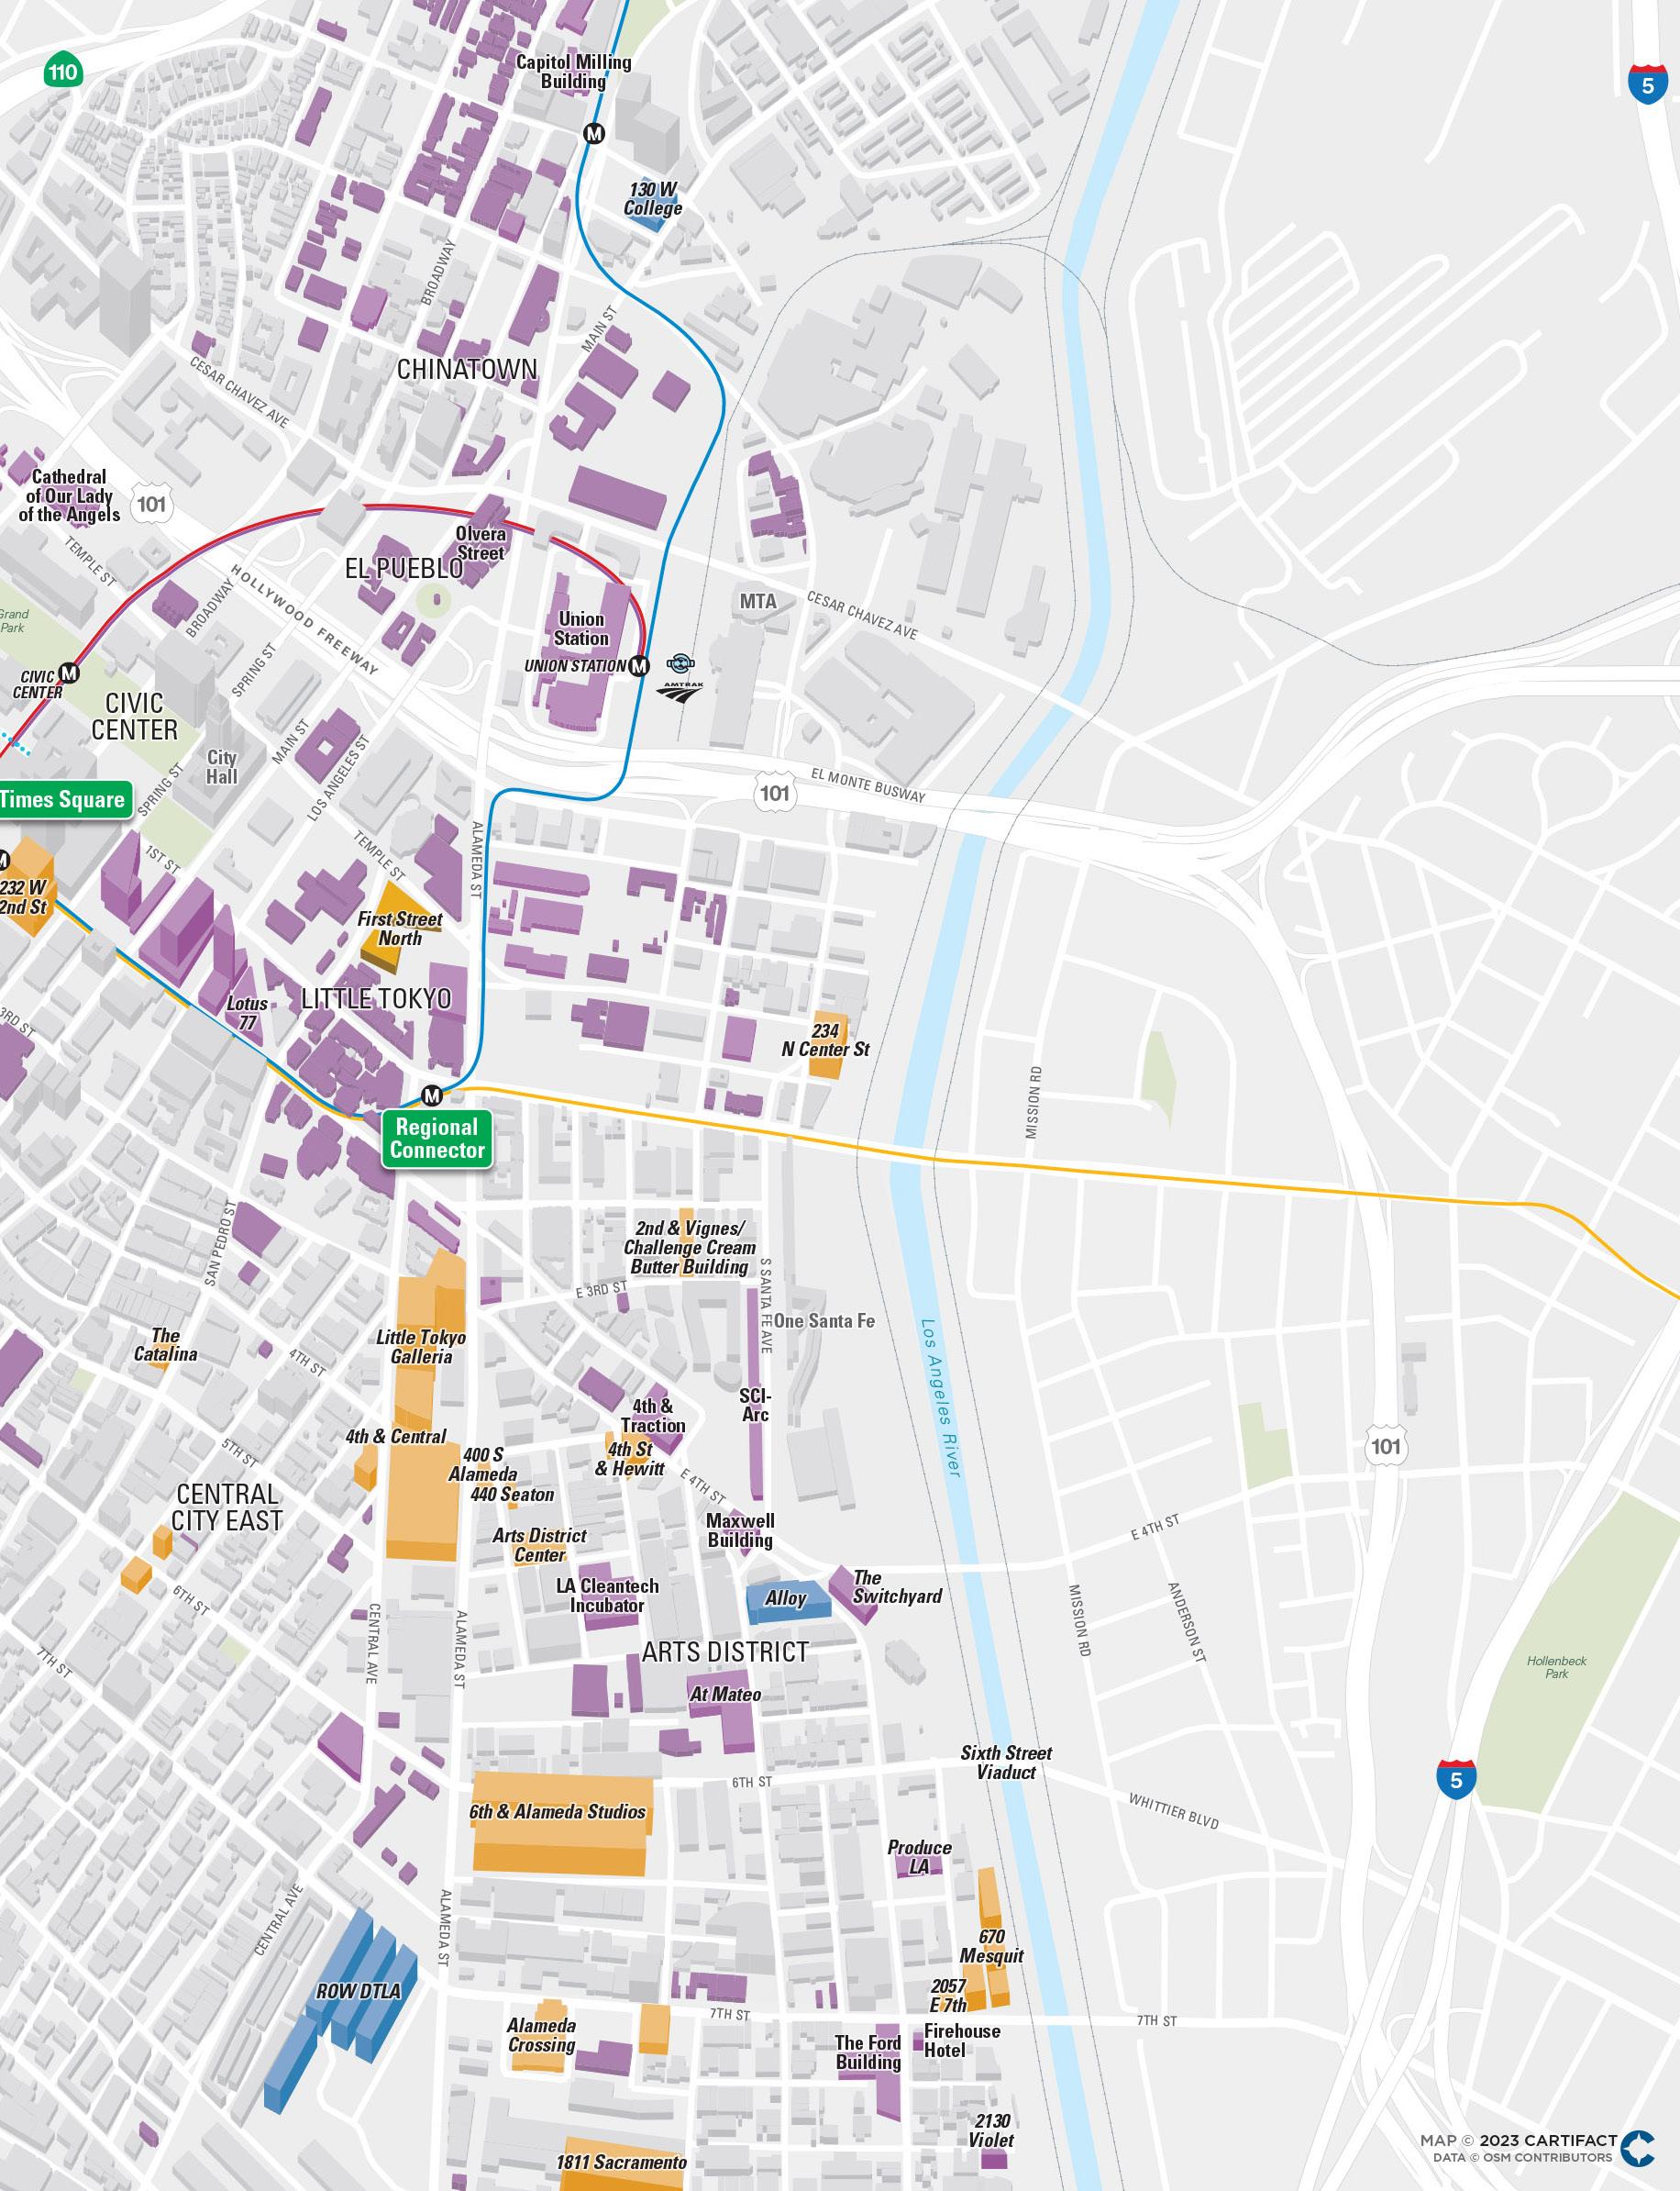The image size is (1680, 2191).
Task: Select the Maxwell Building label
Action: point(740,1529)
